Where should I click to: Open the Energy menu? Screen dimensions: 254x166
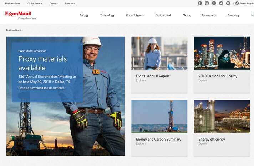click(84, 15)
